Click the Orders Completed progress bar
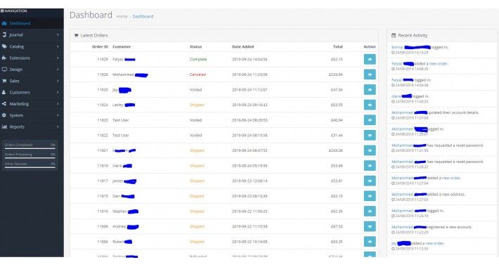499x267 pixels. click(x=30, y=148)
